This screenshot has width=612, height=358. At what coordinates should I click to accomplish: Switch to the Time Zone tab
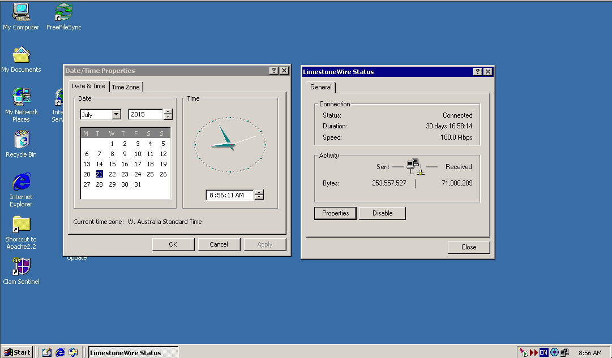point(126,87)
